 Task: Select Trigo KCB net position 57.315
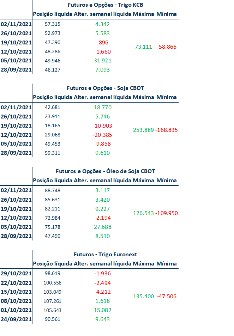point(53,24)
